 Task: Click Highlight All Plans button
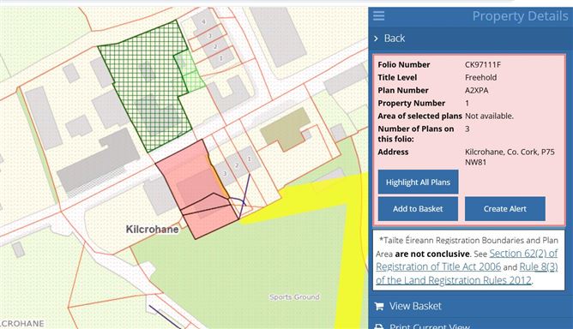pyautogui.click(x=418, y=182)
